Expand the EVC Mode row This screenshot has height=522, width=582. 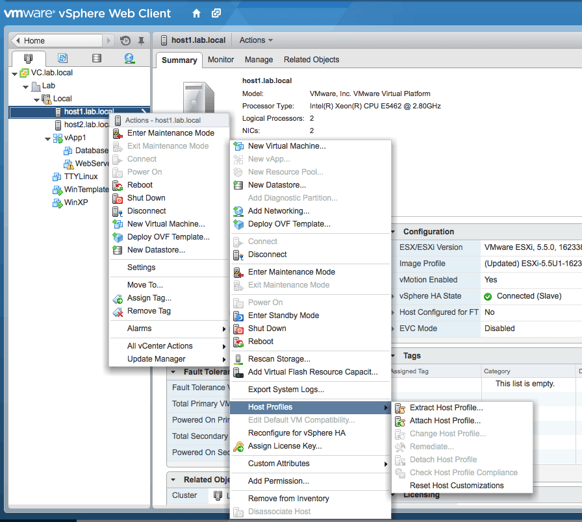point(393,329)
